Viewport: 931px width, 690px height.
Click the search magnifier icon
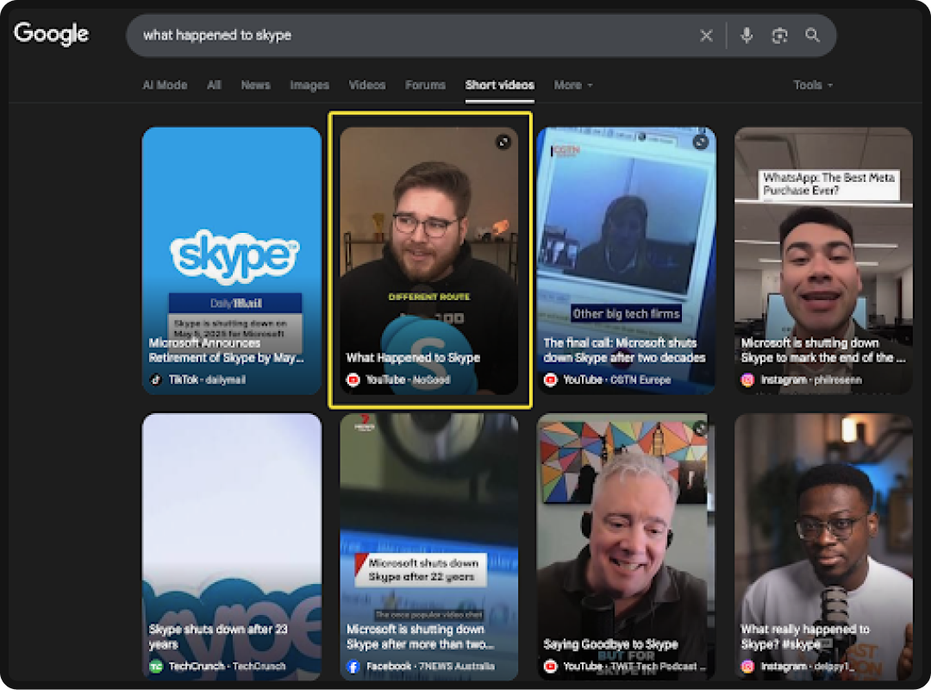(811, 35)
